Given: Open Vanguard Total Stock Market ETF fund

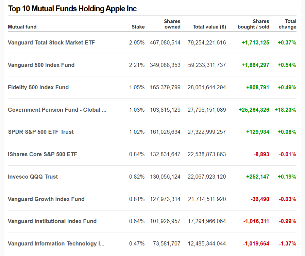Looking at the screenshot, I should pyautogui.click(x=51, y=42).
